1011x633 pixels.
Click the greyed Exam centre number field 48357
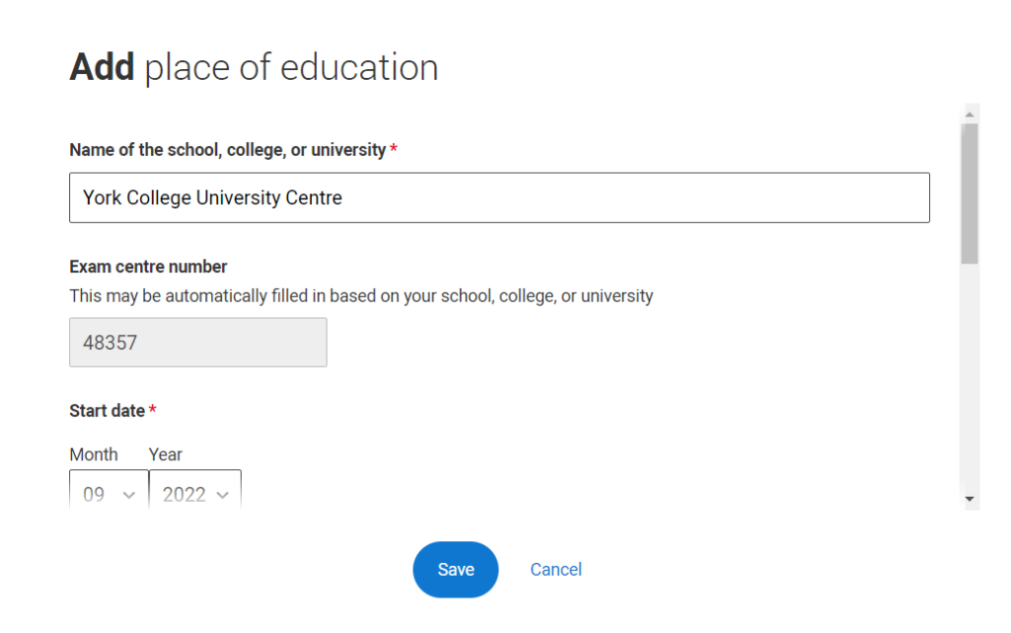(197, 343)
